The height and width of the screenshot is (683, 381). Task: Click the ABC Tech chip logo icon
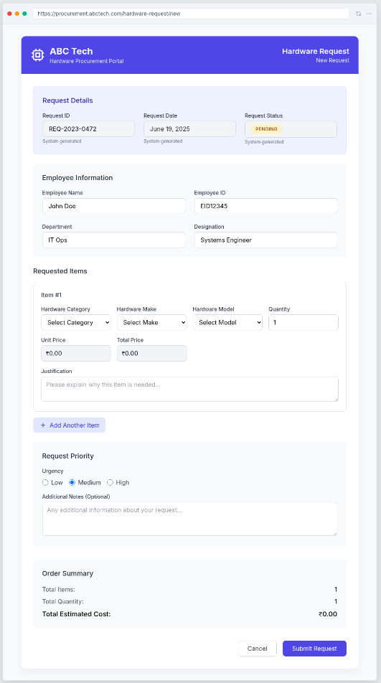pos(37,55)
